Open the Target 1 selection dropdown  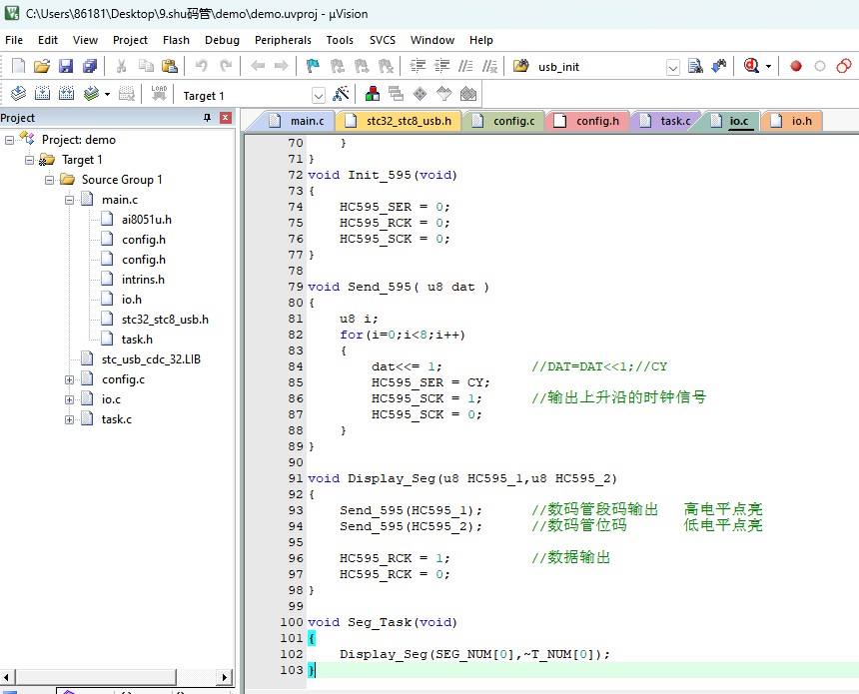[x=319, y=96]
